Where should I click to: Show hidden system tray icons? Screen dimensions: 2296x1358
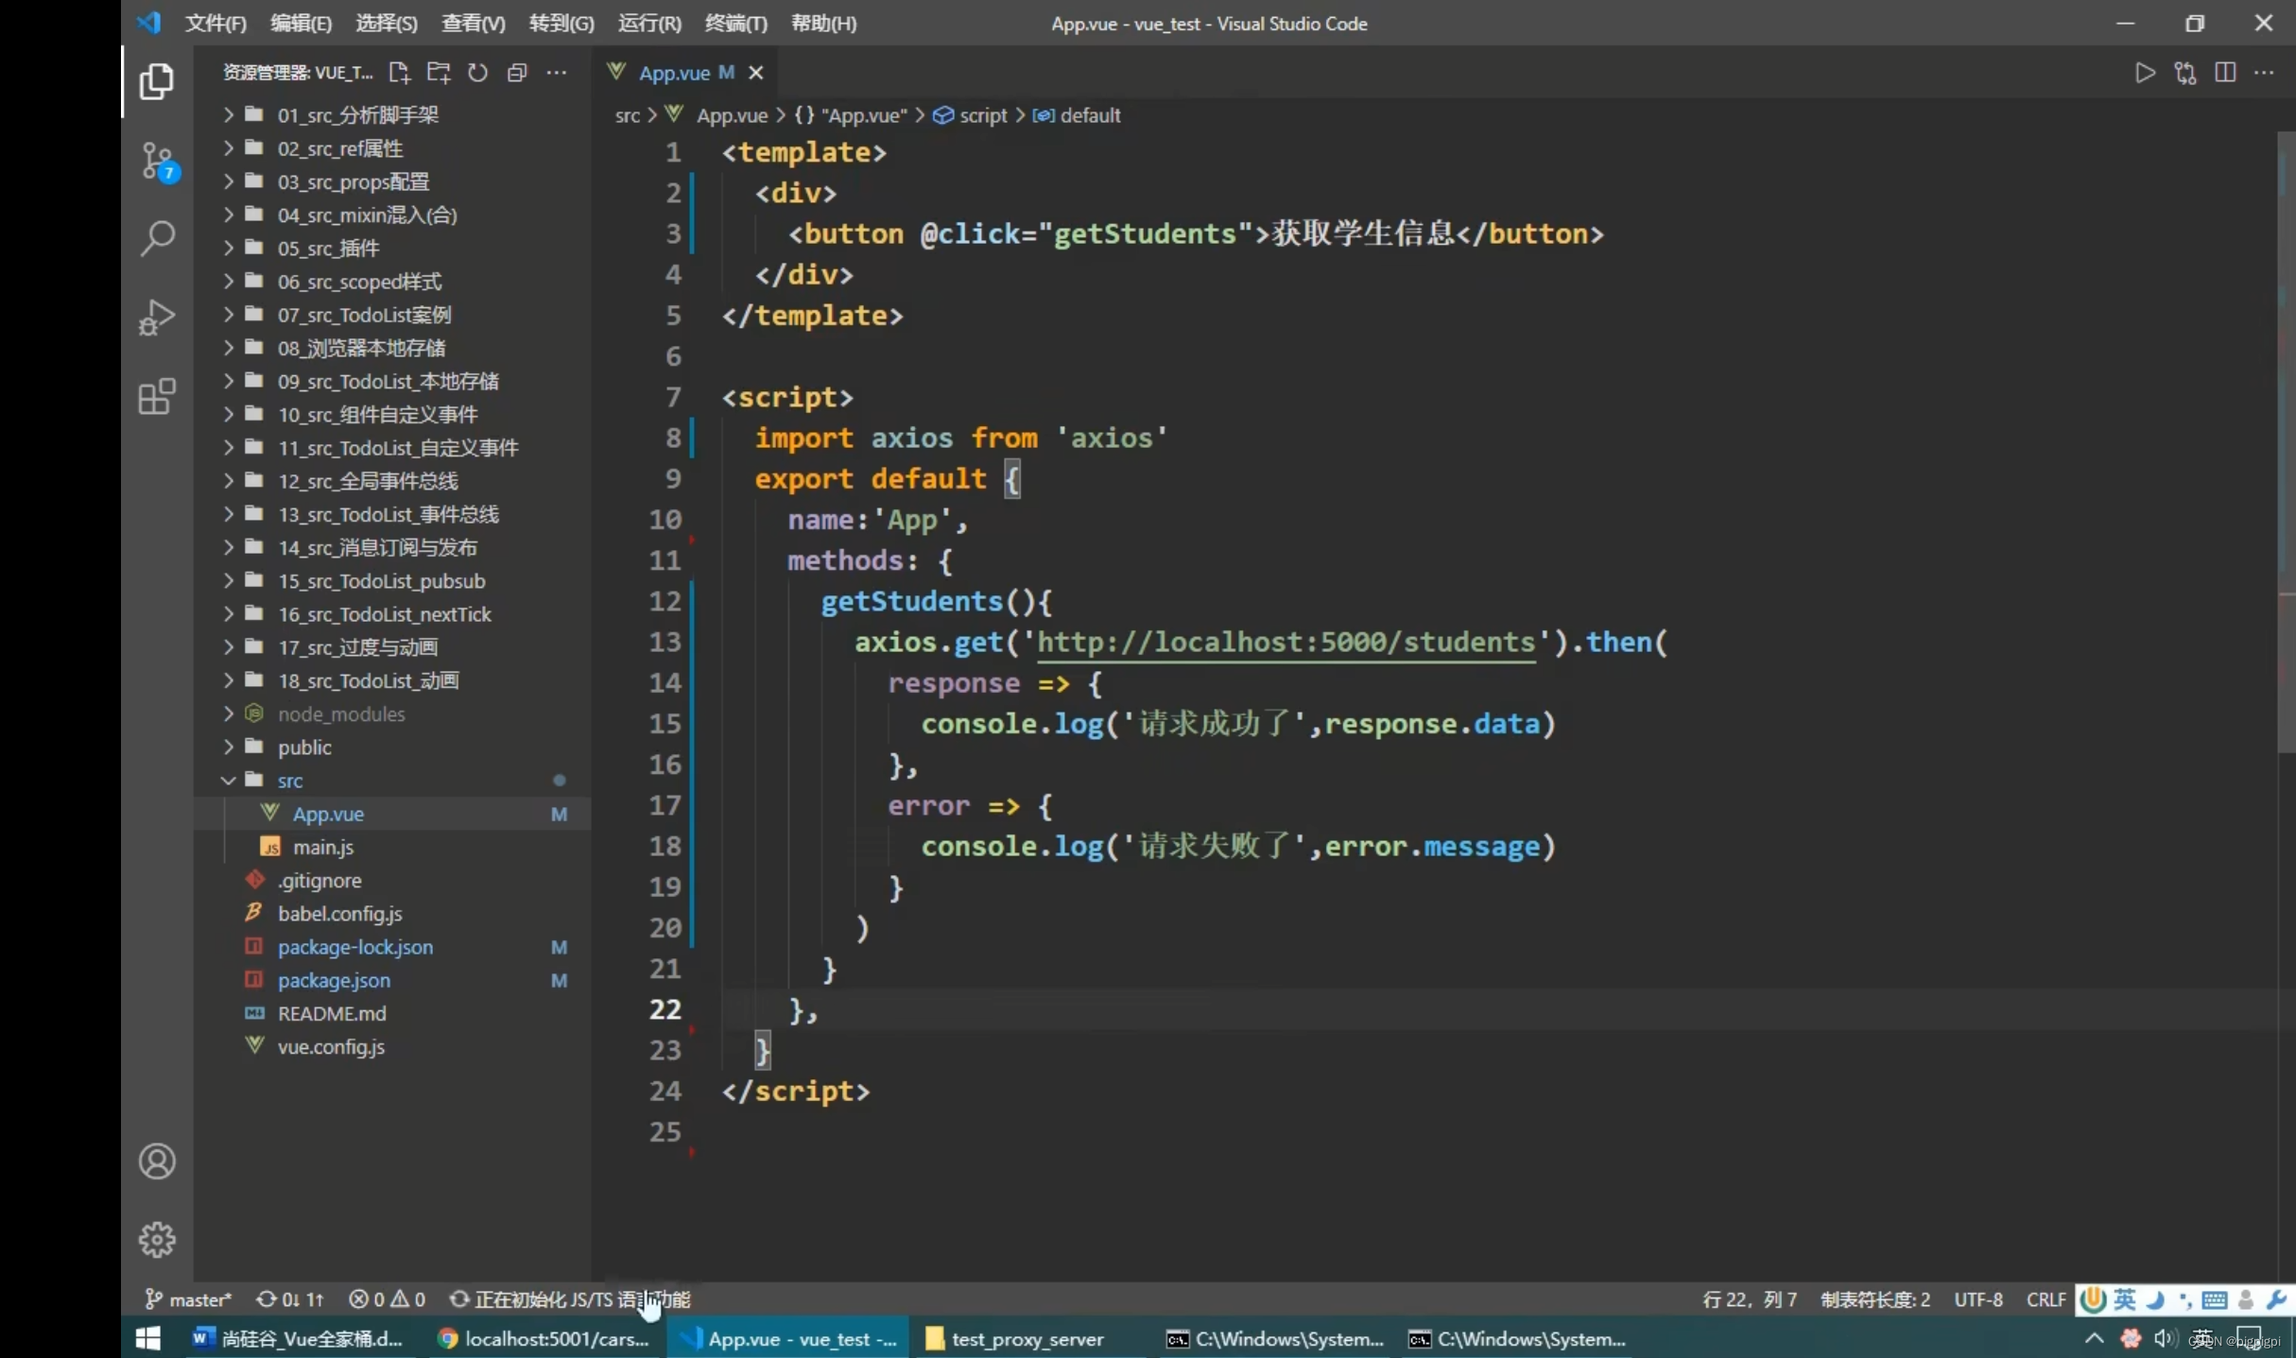2094,1338
